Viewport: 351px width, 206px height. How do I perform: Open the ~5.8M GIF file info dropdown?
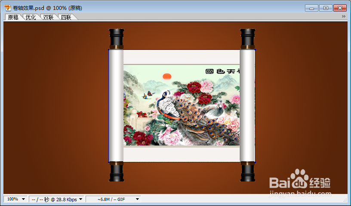tap(113, 199)
